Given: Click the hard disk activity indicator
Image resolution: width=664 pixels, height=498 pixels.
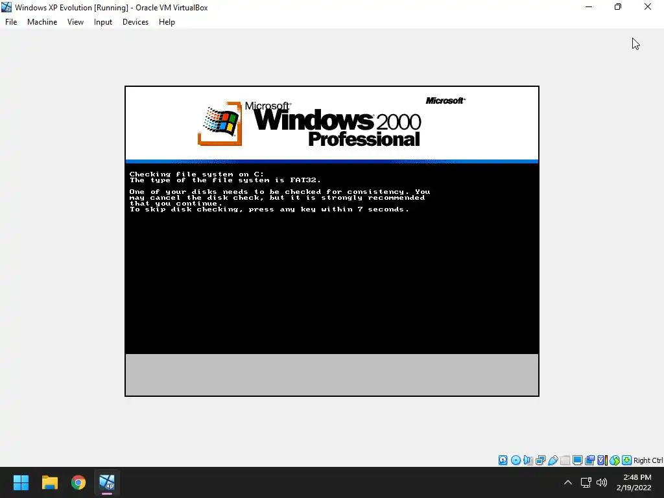Looking at the screenshot, I should (503, 460).
